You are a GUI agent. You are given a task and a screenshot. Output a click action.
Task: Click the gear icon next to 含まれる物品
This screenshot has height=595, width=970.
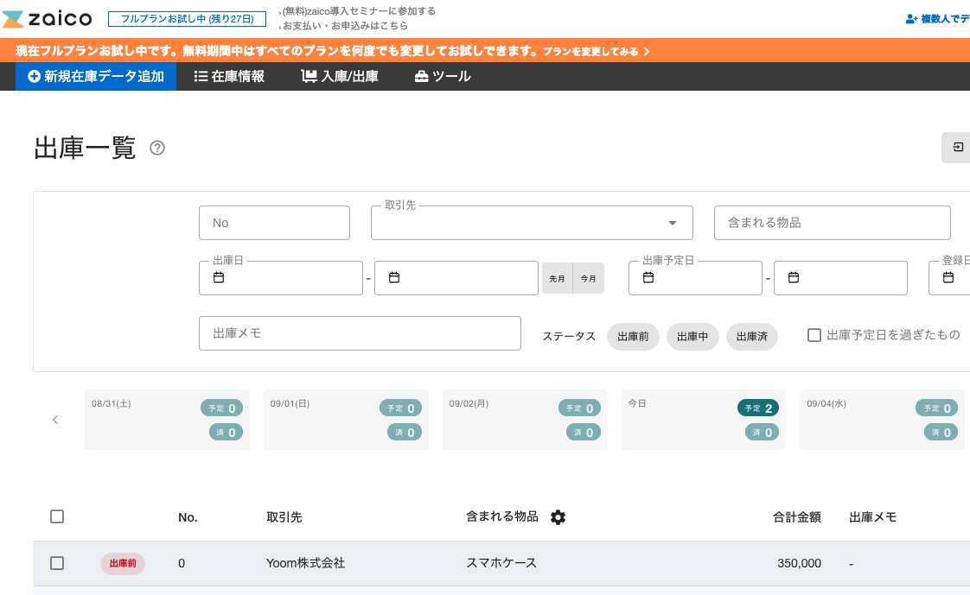coord(558,517)
